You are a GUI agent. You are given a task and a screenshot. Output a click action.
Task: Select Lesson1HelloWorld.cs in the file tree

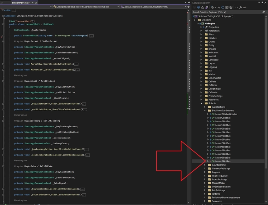[226, 114]
